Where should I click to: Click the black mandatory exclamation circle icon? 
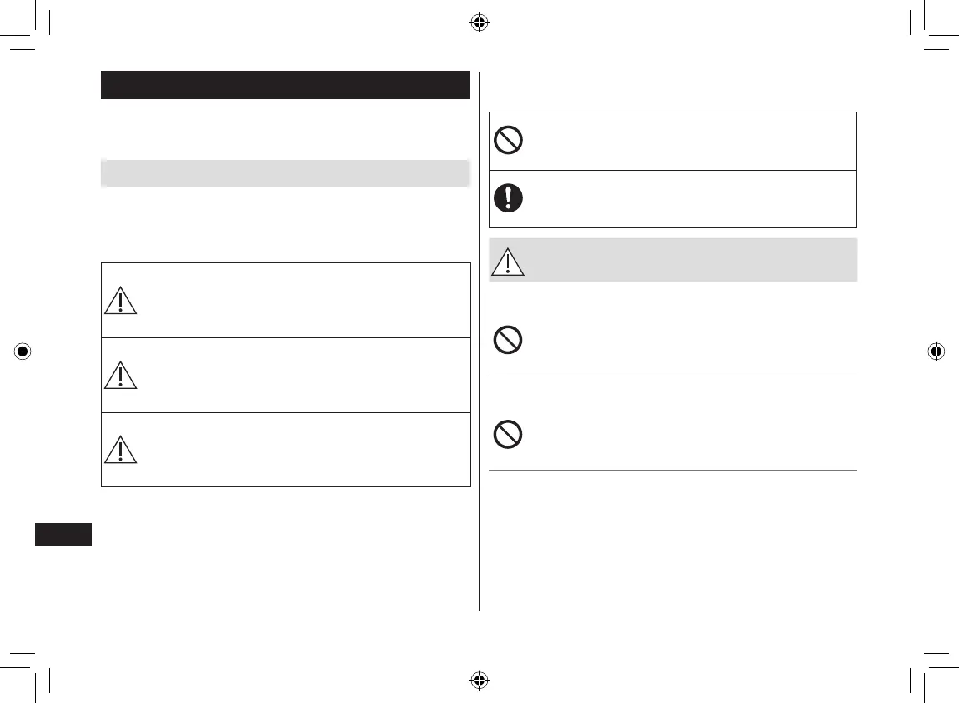coord(508,197)
